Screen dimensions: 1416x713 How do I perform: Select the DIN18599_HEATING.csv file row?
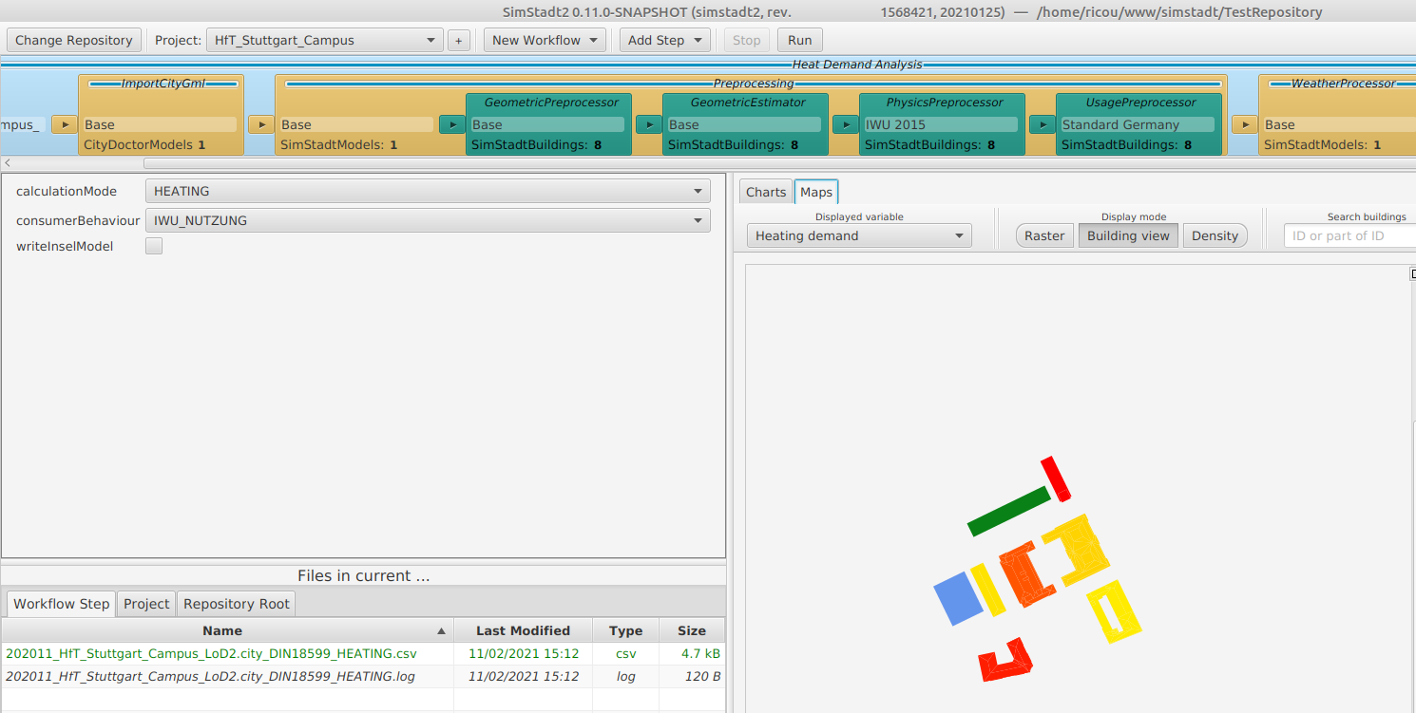(x=363, y=653)
